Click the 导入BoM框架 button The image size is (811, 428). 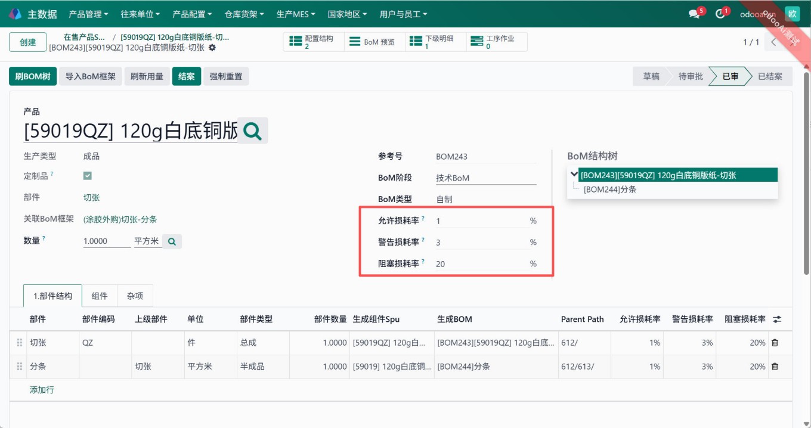tap(91, 76)
